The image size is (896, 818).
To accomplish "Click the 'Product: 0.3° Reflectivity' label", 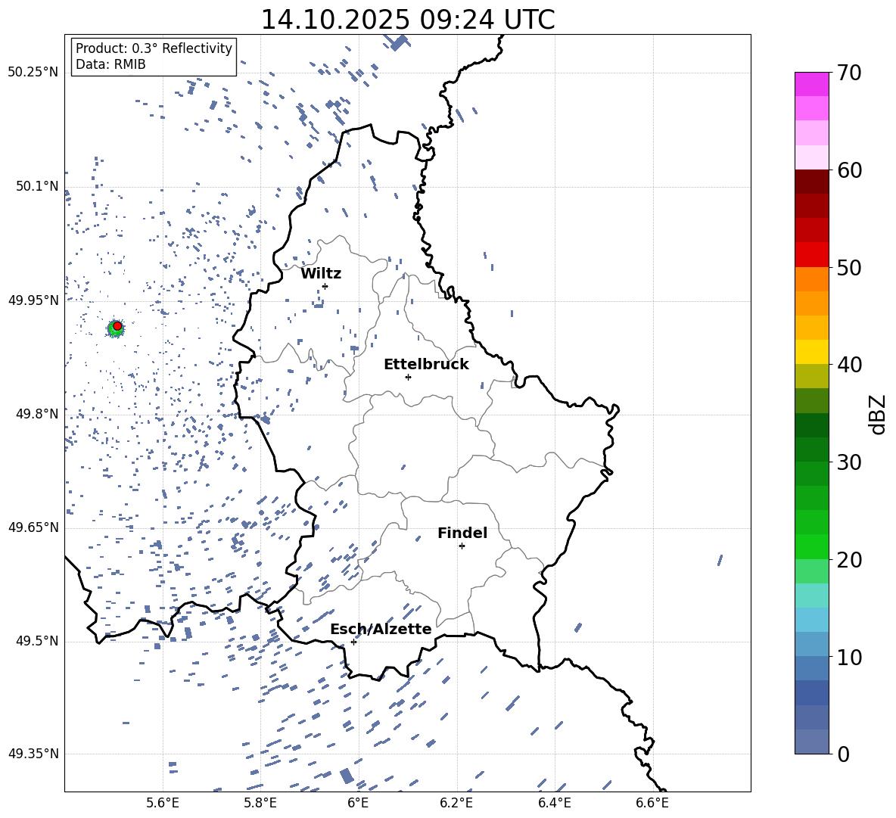I will tap(154, 48).
